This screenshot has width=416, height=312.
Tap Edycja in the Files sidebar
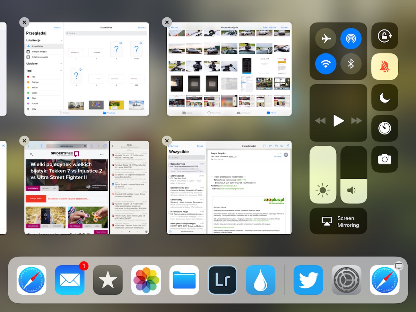[x=57, y=27]
